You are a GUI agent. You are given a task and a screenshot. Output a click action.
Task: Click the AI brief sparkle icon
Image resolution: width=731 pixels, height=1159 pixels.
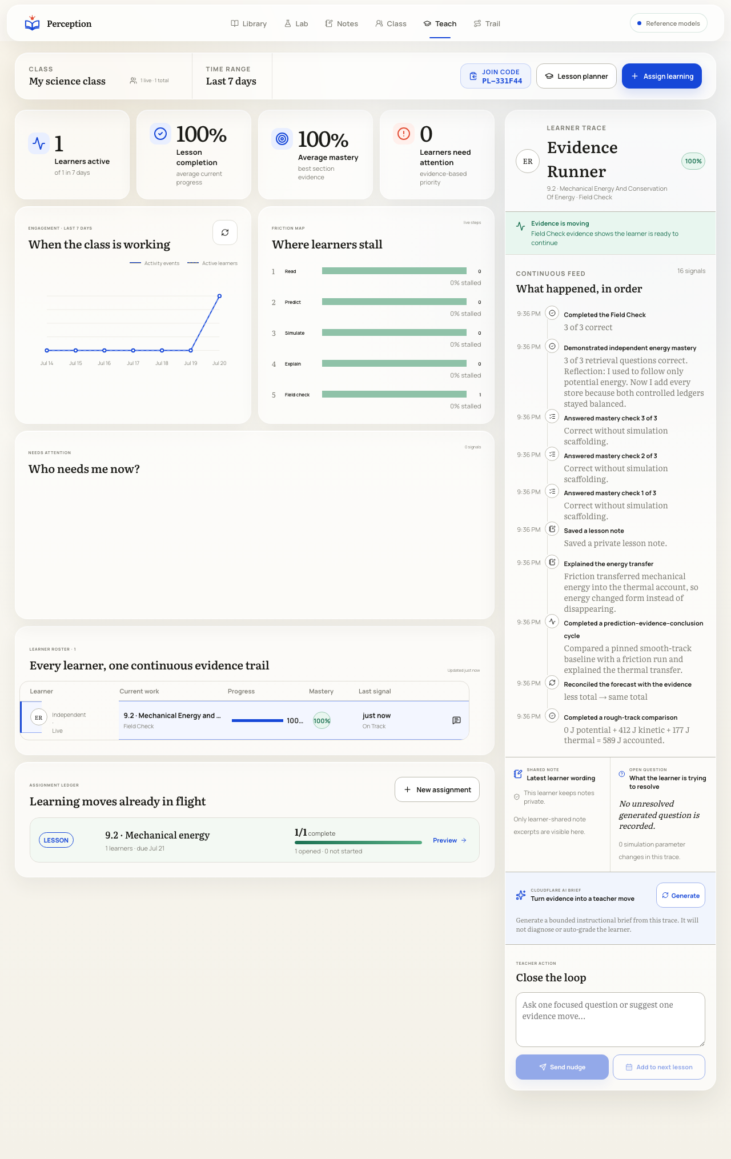click(x=521, y=895)
